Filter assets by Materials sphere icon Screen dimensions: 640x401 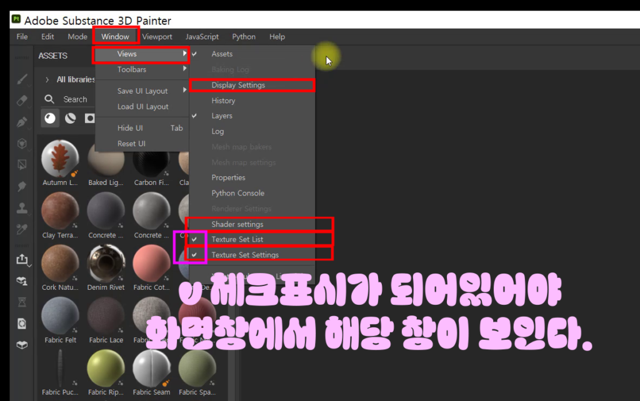[x=50, y=118]
